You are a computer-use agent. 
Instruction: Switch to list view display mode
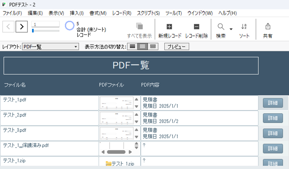pyautogui.click(x=142, y=47)
